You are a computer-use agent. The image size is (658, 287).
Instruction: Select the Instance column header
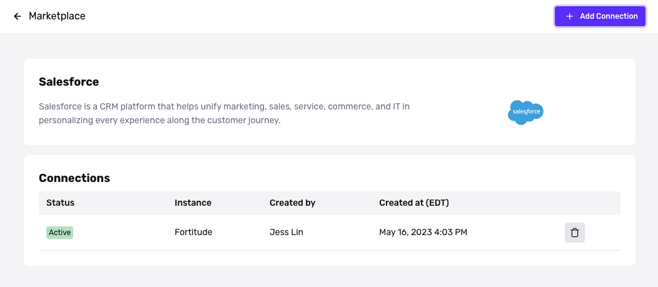(193, 203)
